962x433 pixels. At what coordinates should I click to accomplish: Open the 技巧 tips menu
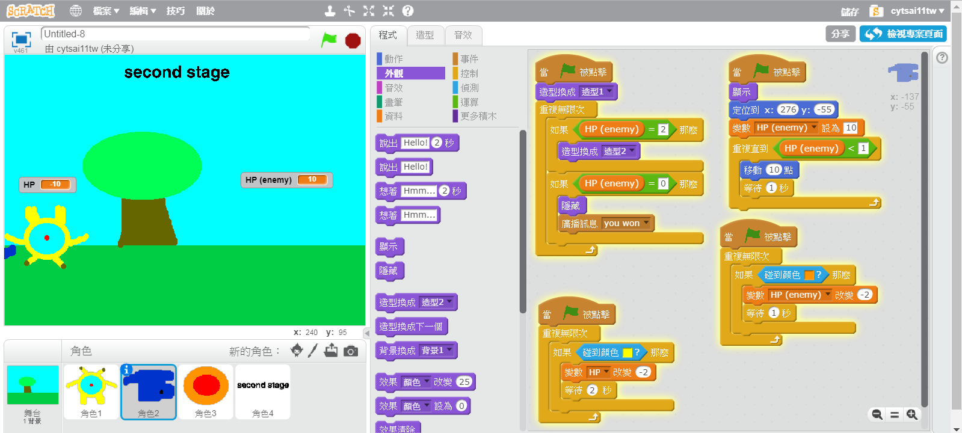176,11
